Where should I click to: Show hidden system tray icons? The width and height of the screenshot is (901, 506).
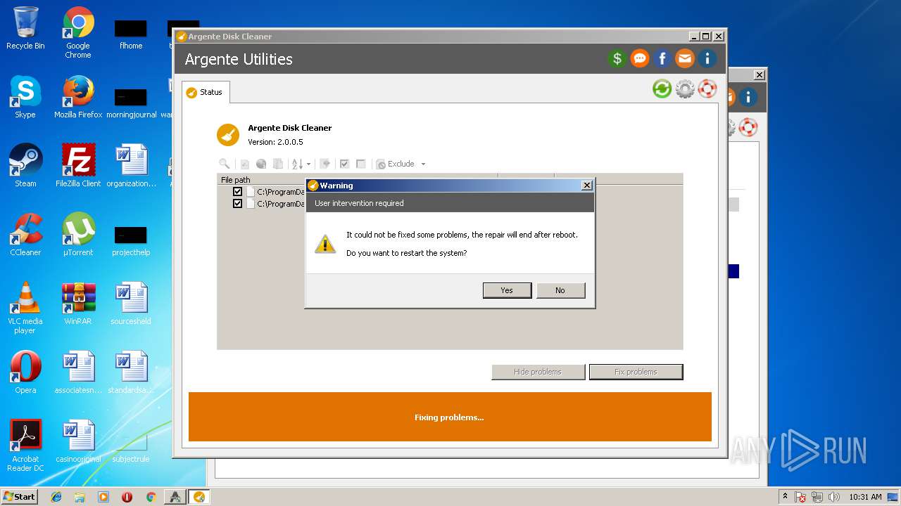coord(785,497)
